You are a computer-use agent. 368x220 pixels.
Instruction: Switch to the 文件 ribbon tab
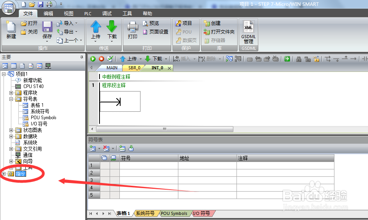click(x=28, y=14)
